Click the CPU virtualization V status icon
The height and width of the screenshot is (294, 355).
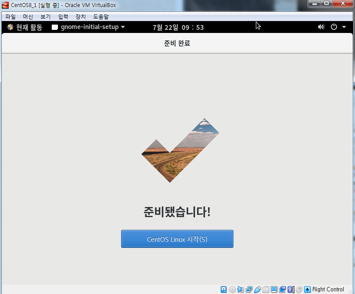tap(290, 290)
